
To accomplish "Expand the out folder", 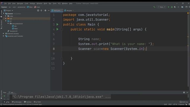I will pyautogui.click(x=6, y=18).
